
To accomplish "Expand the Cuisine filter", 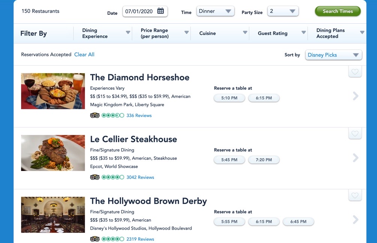I will [x=220, y=33].
